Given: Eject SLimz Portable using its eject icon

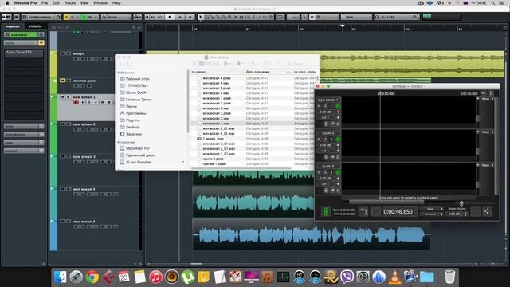Looking at the screenshot, I should coord(183,162).
